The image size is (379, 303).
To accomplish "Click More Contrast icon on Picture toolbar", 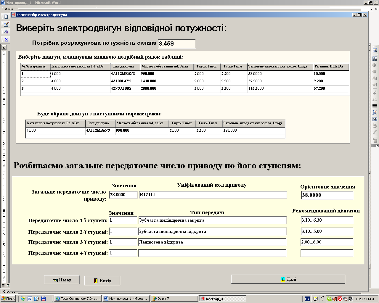I will coord(375,65).
